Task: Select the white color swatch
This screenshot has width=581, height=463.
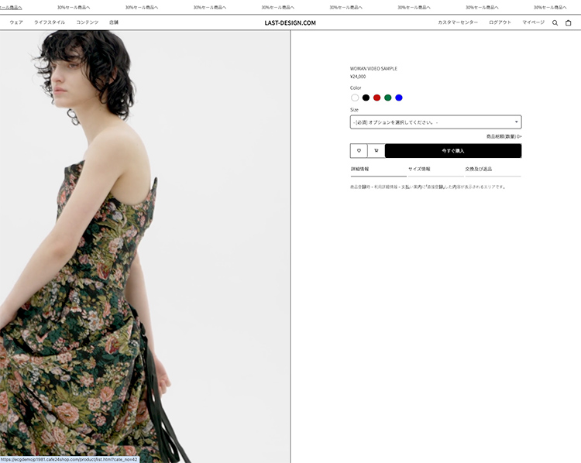Action: pos(355,98)
